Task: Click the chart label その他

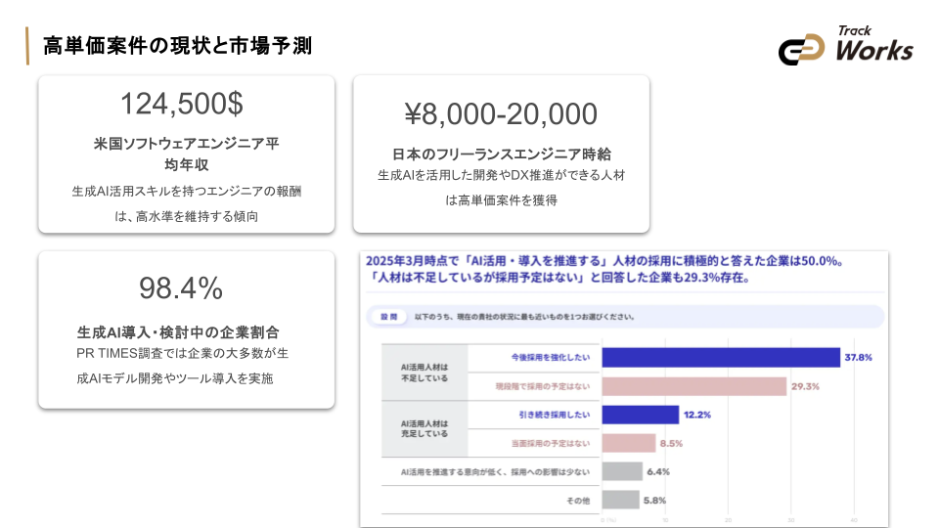Action: click(578, 501)
